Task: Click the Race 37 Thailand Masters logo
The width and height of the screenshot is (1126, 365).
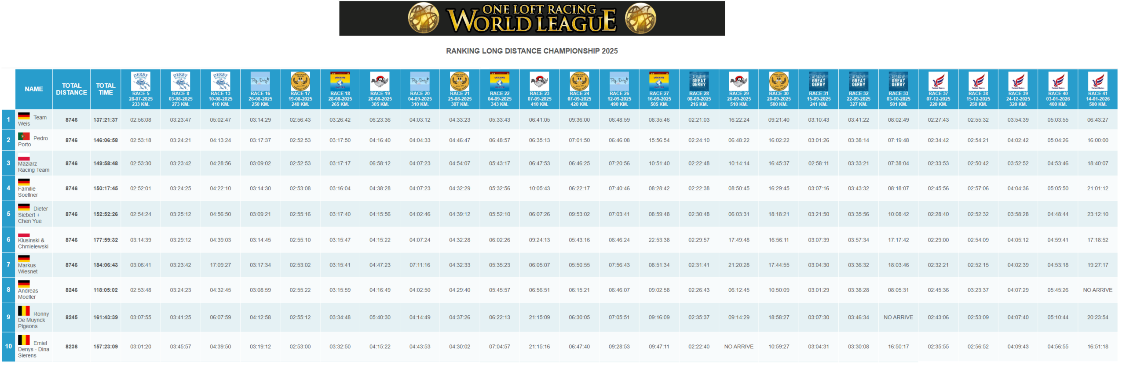Action: point(938,81)
